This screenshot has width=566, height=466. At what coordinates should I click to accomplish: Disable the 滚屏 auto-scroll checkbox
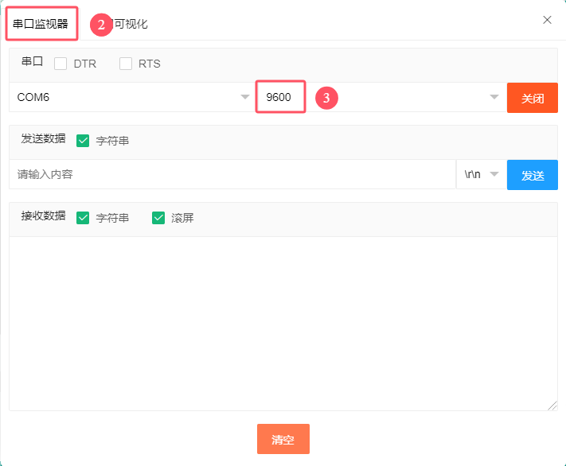pos(158,218)
